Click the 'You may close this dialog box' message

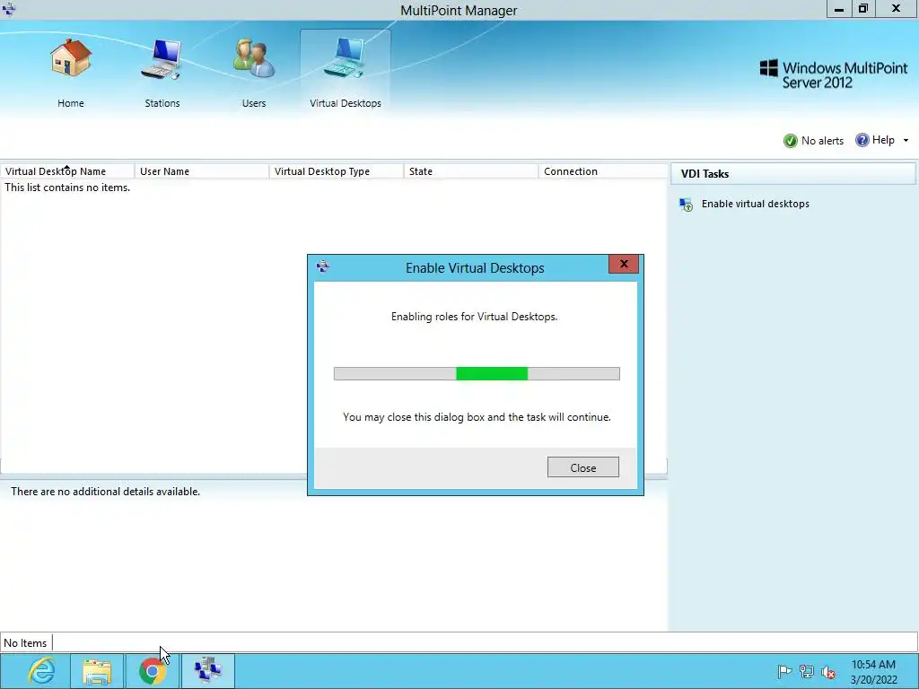[x=477, y=417]
